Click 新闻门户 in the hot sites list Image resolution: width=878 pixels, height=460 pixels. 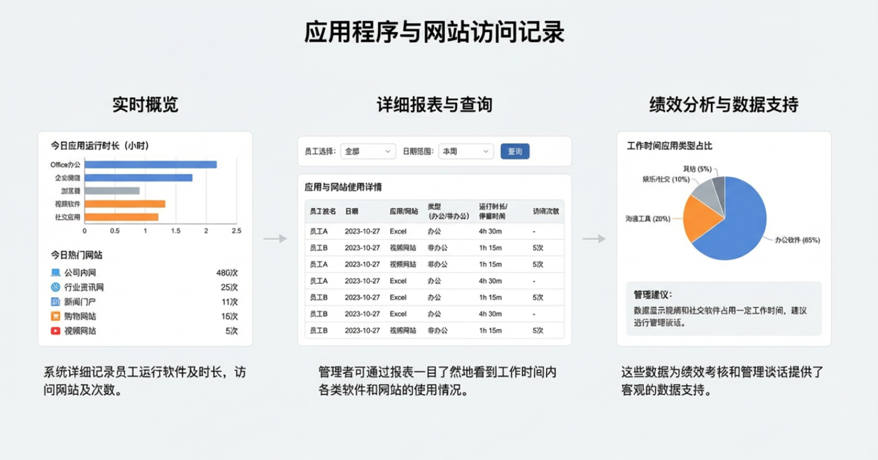click(x=80, y=302)
